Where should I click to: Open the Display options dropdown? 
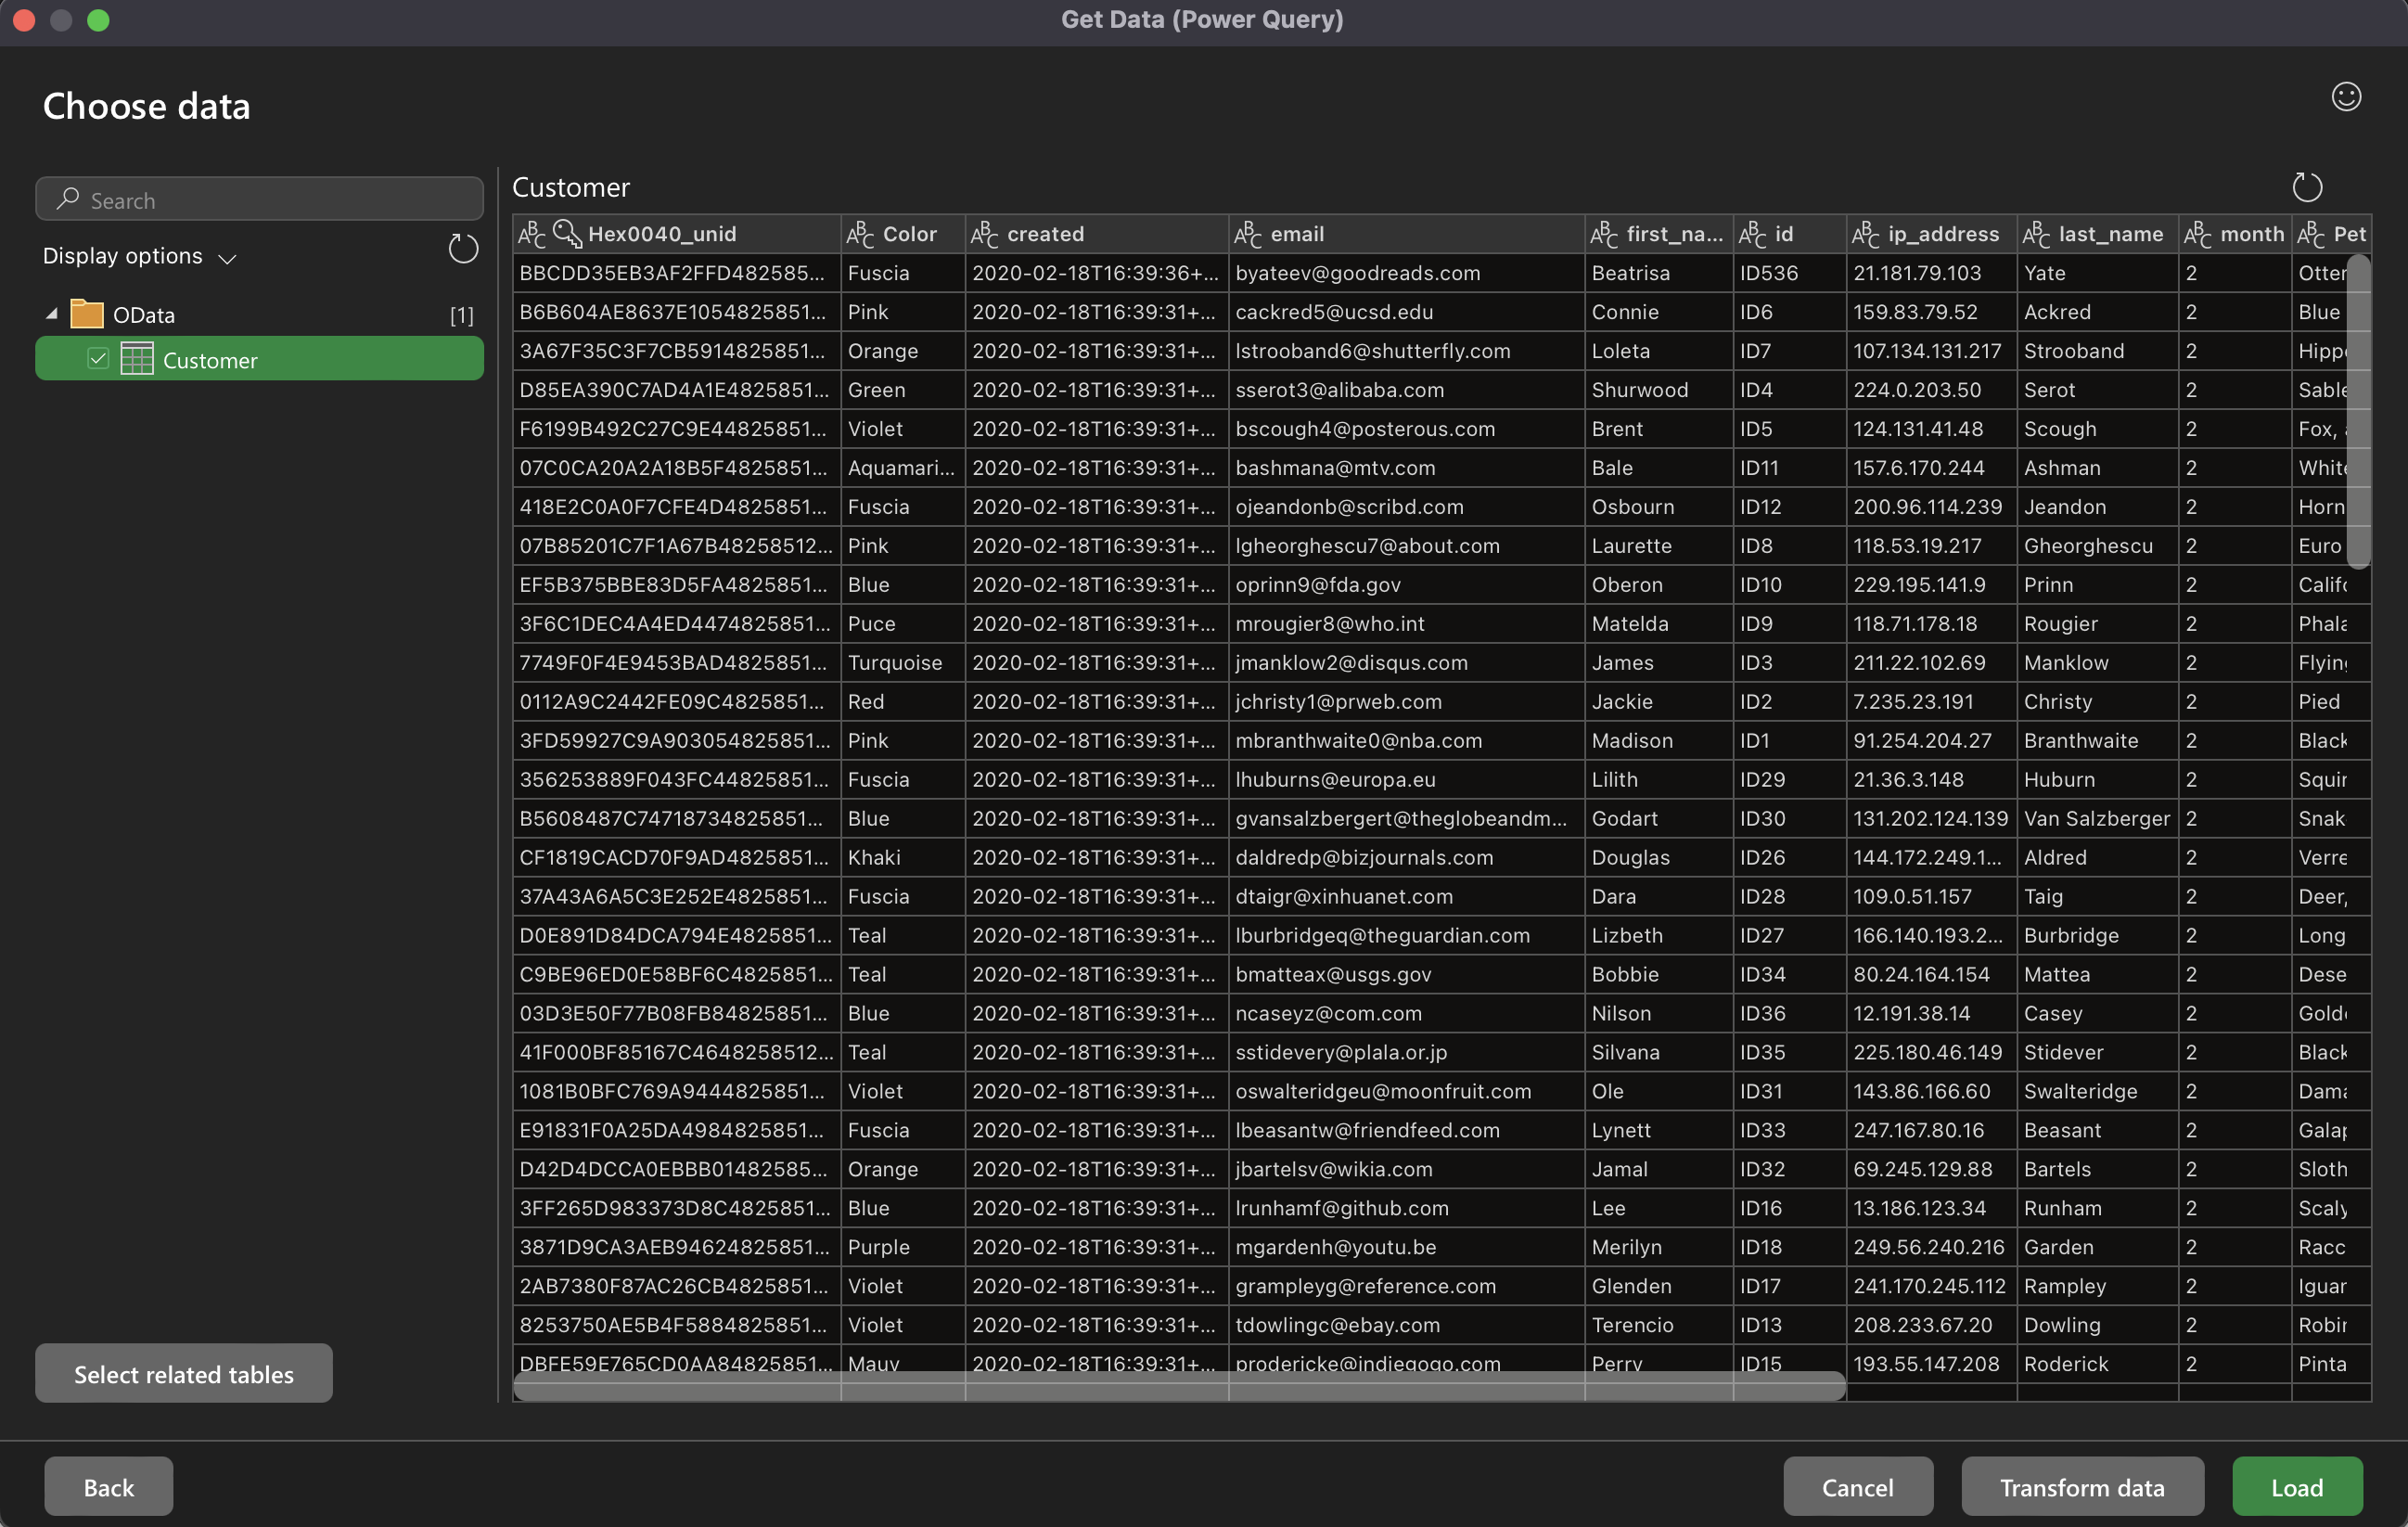(140, 256)
